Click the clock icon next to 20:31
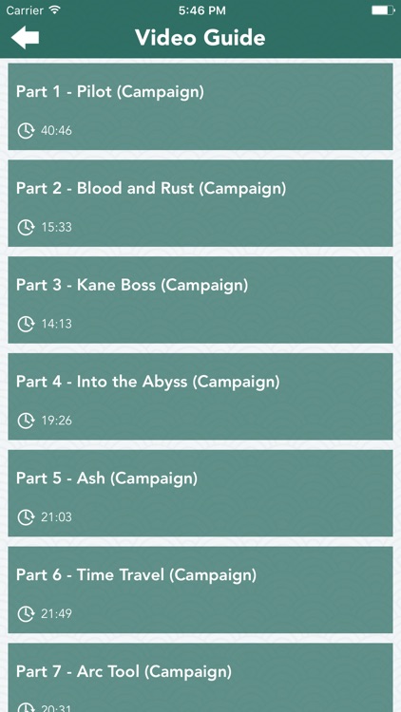 point(26,707)
